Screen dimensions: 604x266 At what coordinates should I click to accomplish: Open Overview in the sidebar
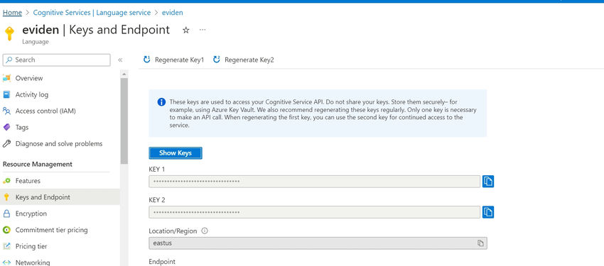pyautogui.click(x=29, y=78)
